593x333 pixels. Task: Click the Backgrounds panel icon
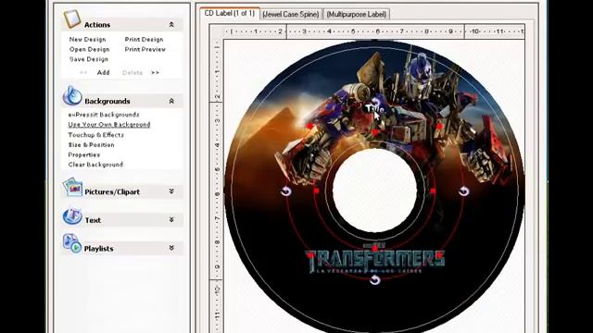72,96
